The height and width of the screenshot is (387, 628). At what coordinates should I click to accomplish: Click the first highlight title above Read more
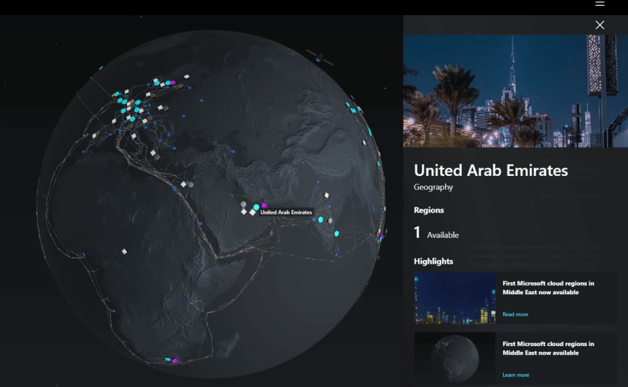click(548, 288)
